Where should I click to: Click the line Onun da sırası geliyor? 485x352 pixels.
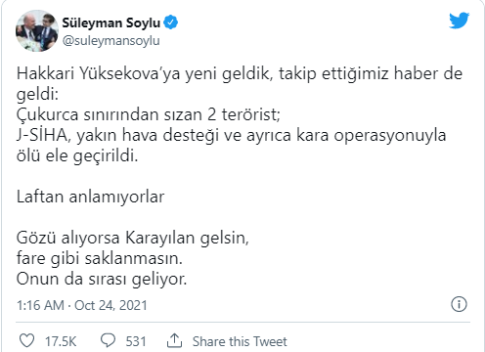(102, 279)
